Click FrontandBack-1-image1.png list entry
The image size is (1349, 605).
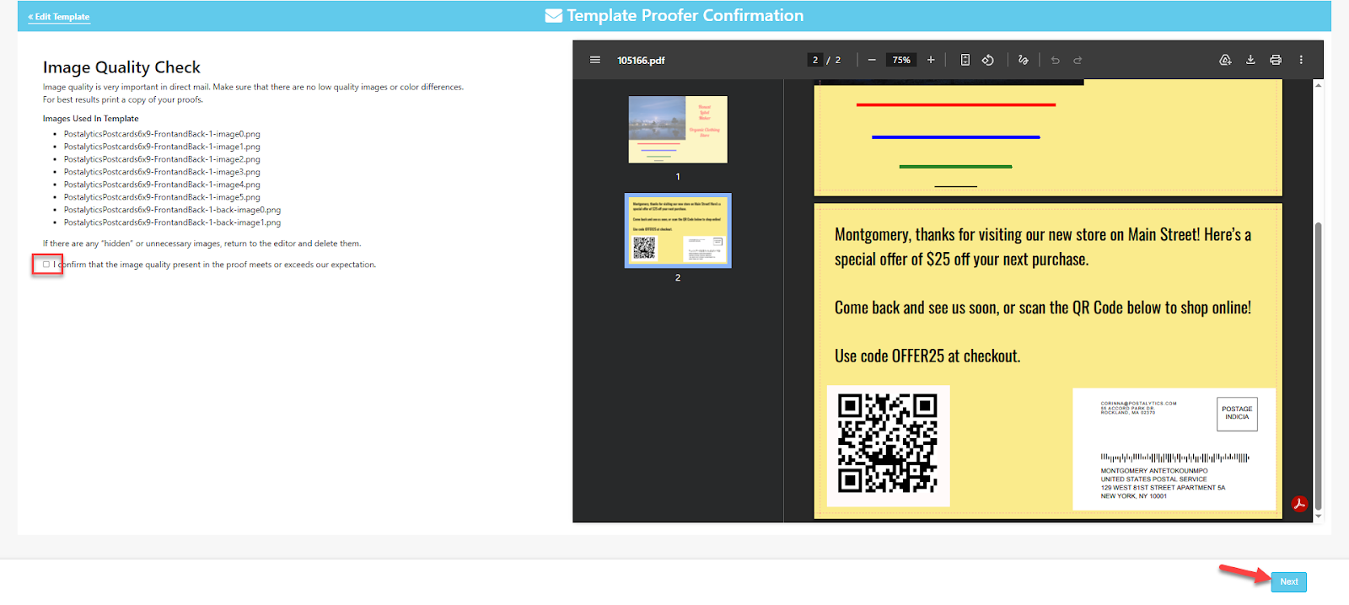(162, 147)
